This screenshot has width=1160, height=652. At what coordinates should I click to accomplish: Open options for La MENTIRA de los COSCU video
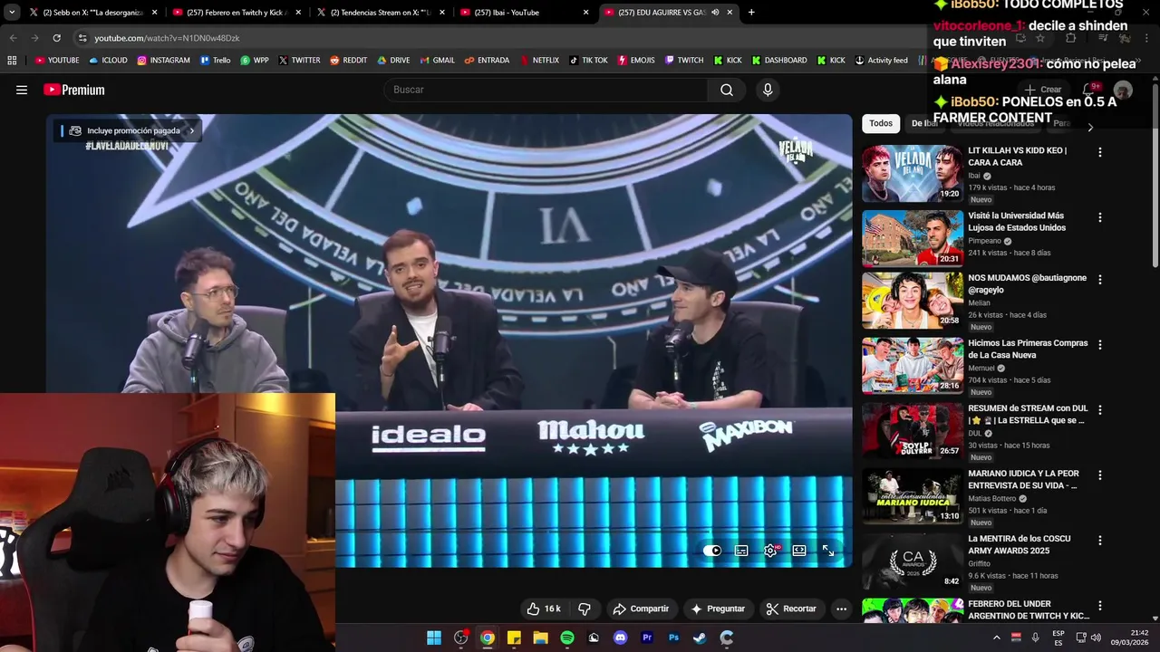(x=1100, y=541)
